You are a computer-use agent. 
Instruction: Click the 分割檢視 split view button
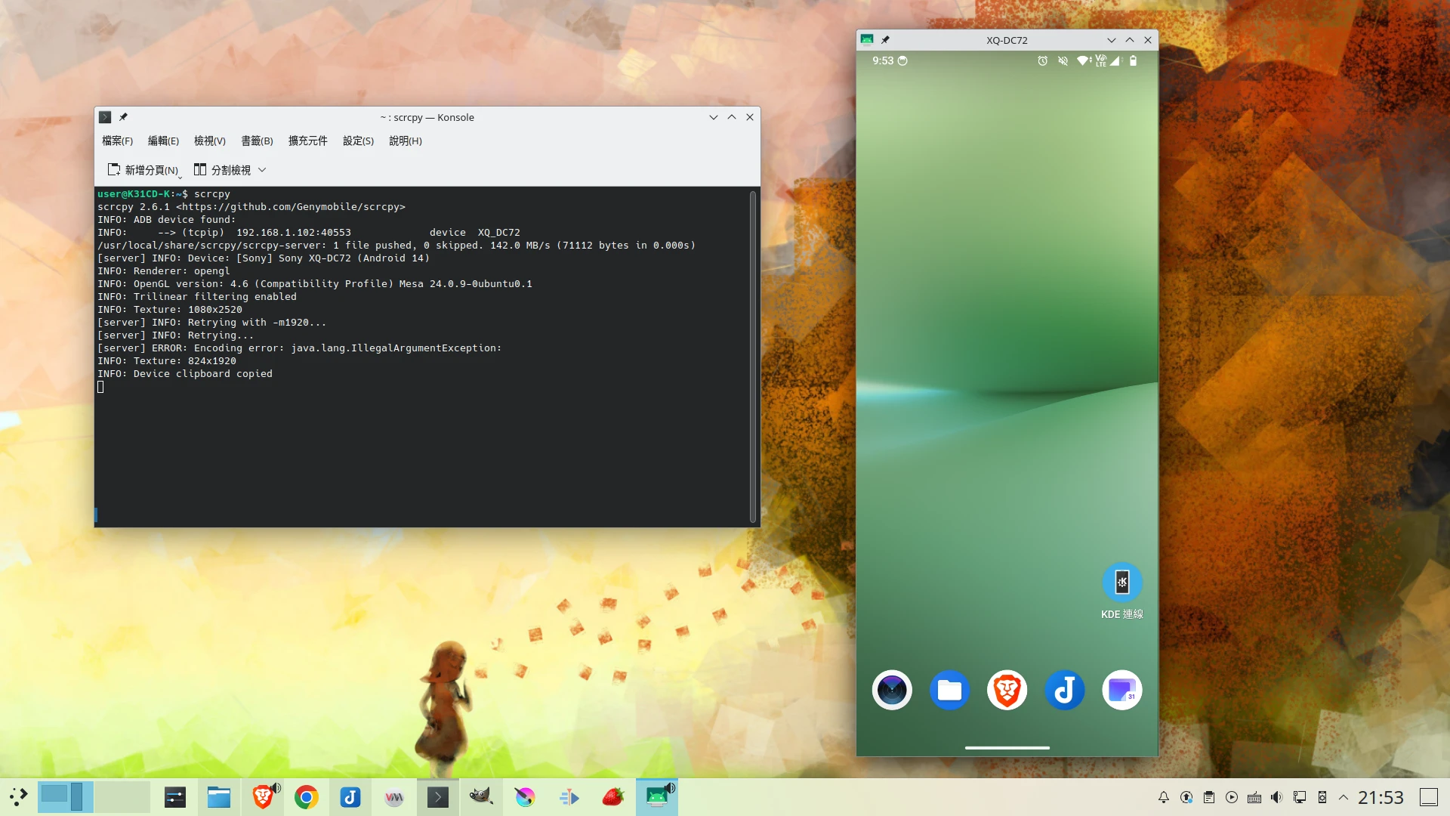click(x=222, y=170)
